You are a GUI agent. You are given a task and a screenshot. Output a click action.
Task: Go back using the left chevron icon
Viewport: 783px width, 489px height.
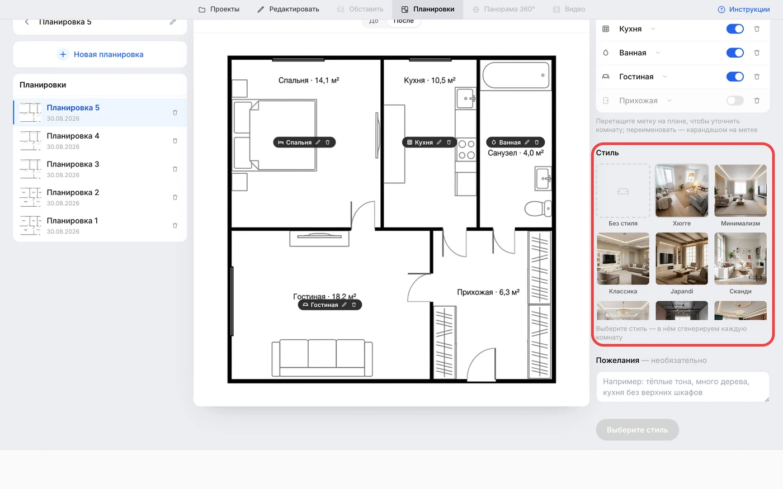[26, 22]
